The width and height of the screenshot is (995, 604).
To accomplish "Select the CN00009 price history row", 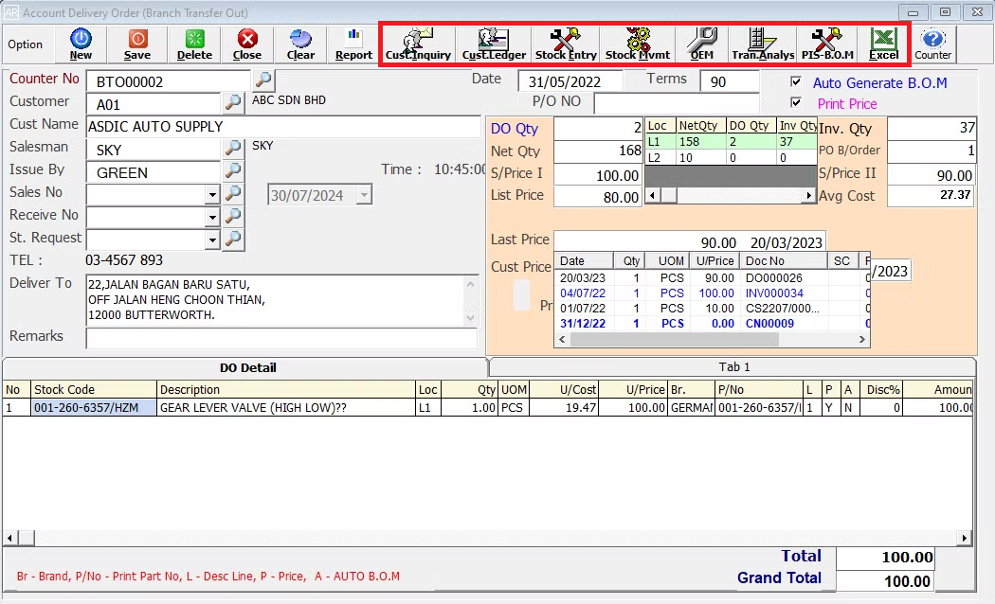I will tap(712, 323).
